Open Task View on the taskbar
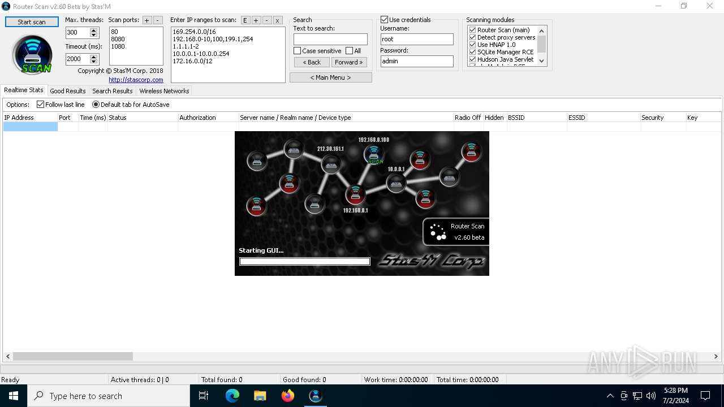 204,396
